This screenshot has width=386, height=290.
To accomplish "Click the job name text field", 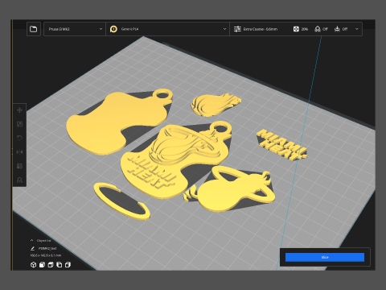I will tap(47, 249).
